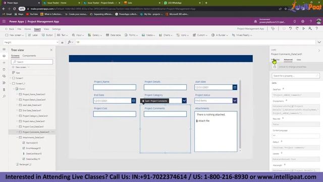Open the Custom dropdown in ribbon

(x=200, y=35)
